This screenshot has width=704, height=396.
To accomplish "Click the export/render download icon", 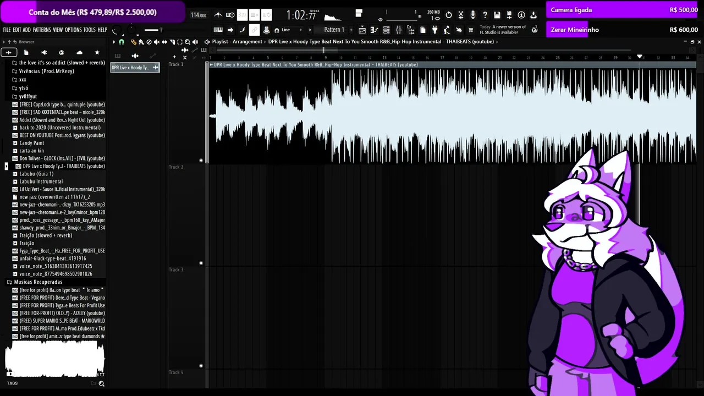I will click(533, 15).
